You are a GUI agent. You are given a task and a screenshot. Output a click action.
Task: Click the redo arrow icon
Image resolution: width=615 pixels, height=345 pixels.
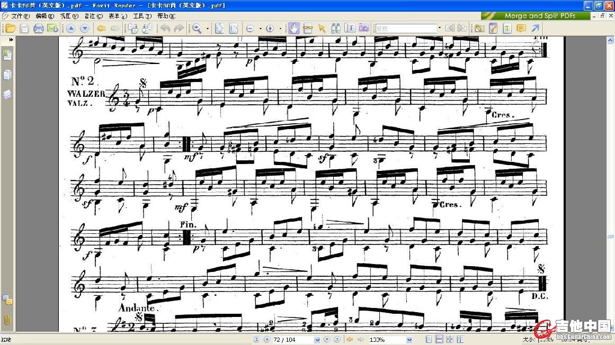coord(179,28)
